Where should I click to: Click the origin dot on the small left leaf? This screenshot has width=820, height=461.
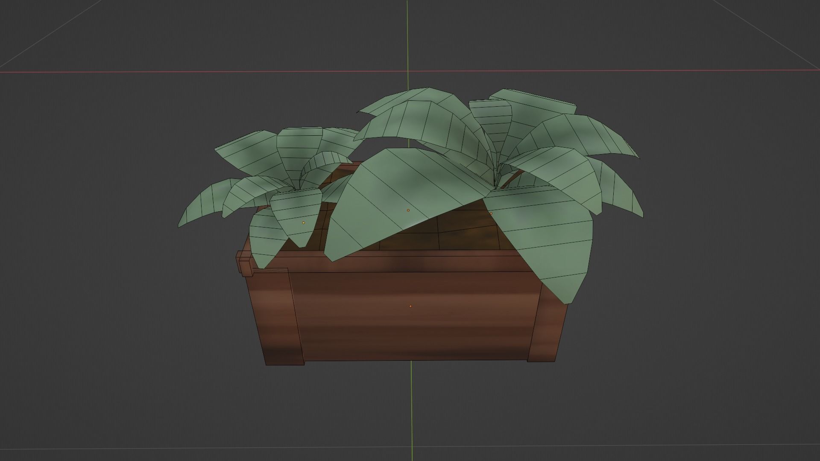pos(304,222)
